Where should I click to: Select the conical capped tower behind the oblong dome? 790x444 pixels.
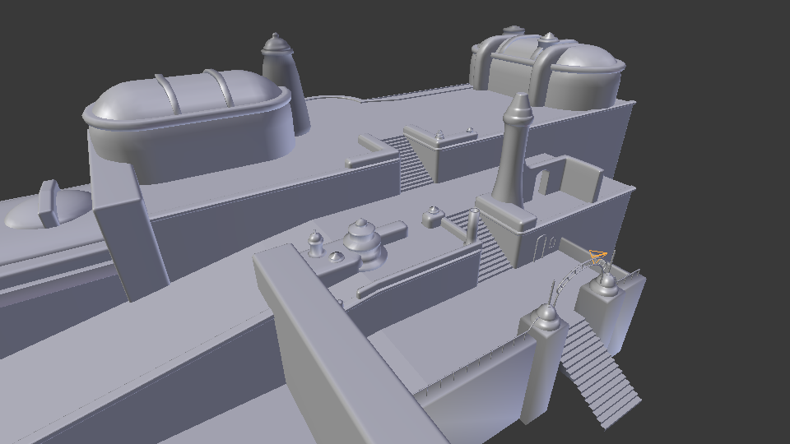point(285,83)
